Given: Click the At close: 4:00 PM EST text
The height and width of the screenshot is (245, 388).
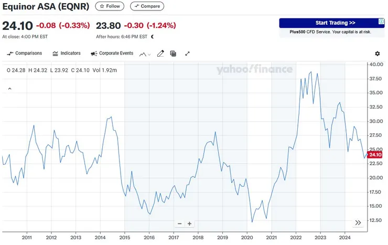Looking at the screenshot, I should 25,37.
